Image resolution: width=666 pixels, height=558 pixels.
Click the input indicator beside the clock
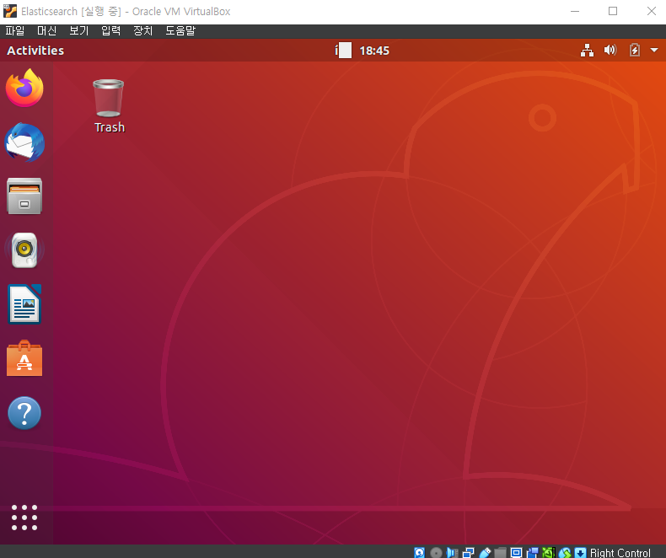343,50
